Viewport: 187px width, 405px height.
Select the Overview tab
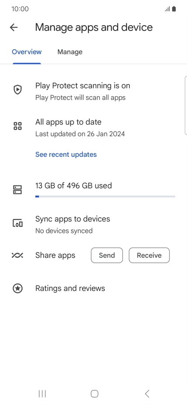(x=27, y=52)
